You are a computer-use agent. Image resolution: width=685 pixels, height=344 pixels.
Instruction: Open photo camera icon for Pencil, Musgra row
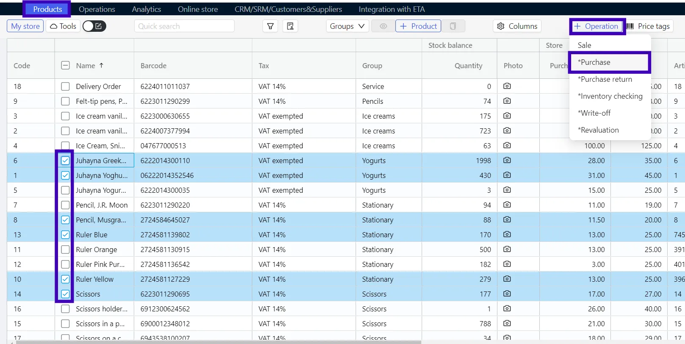[507, 219]
